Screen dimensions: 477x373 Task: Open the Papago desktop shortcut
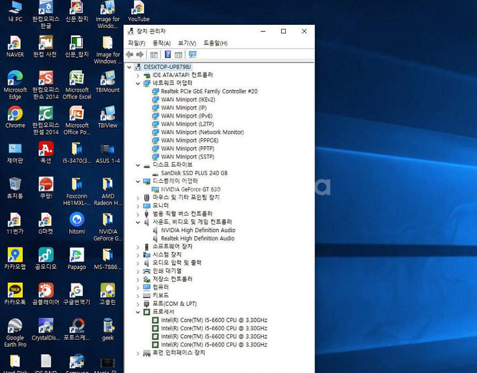point(76,258)
